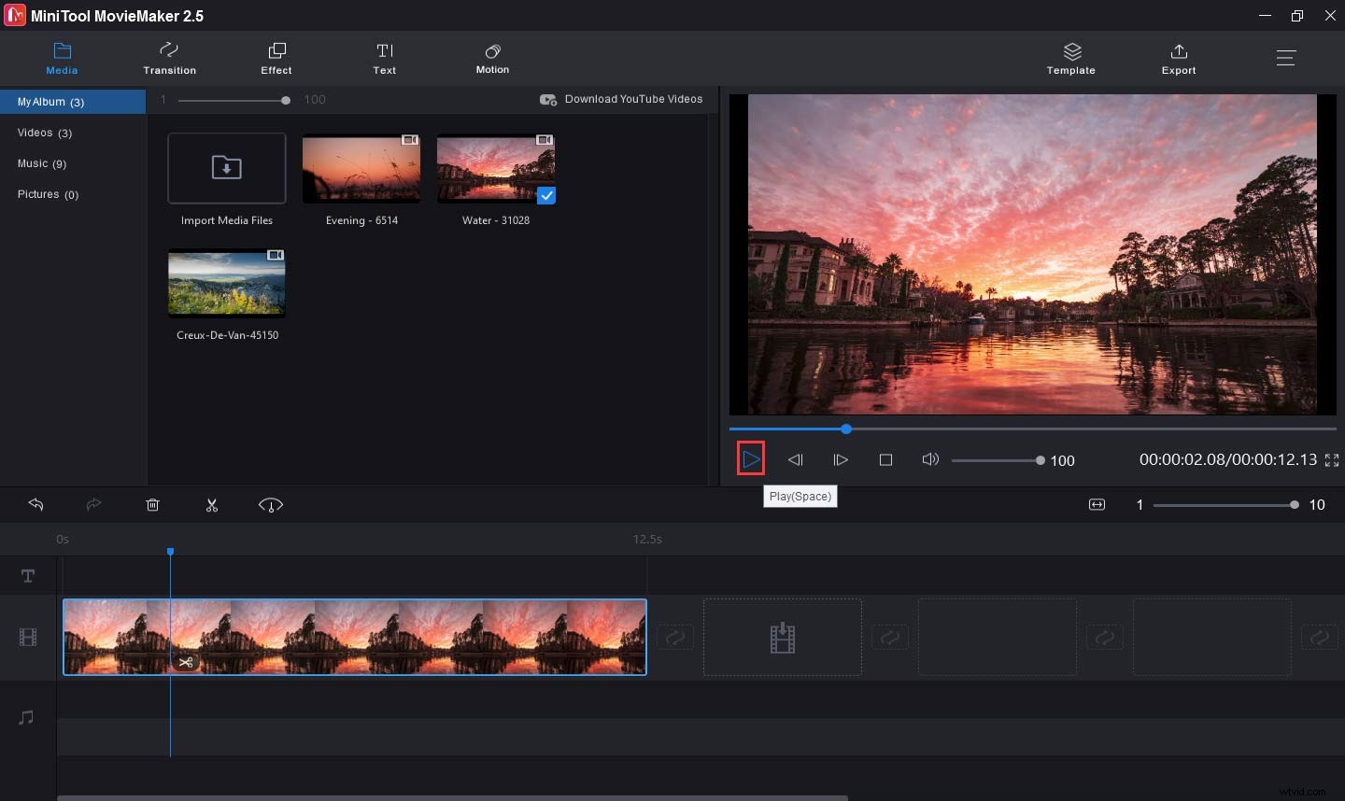Stop the video playback

[885, 459]
